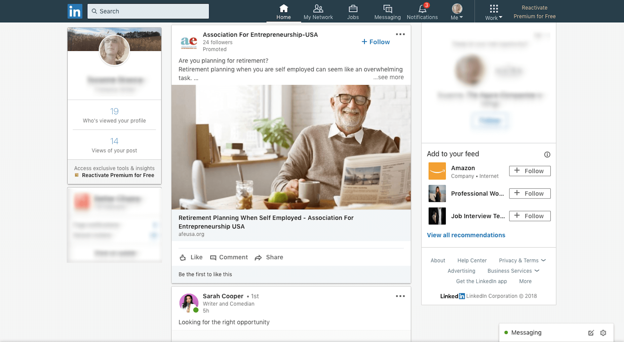The height and width of the screenshot is (342, 624).
Task: Click the Amazon logo icon
Action: (x=437, y=171)
